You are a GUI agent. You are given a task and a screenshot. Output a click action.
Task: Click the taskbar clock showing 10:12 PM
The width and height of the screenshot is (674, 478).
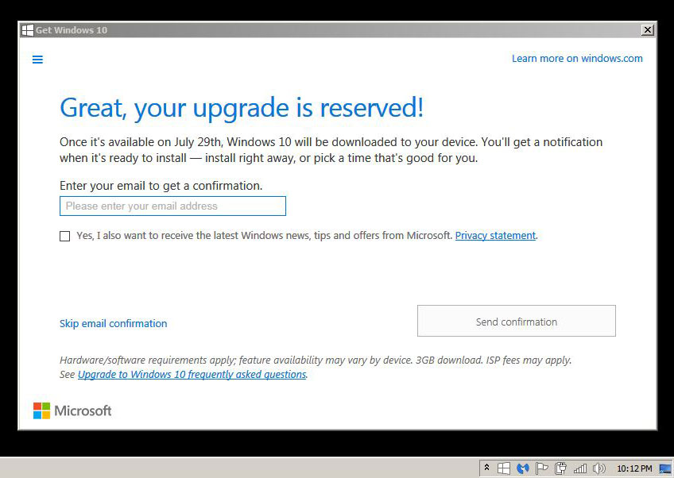coord(634,468)
